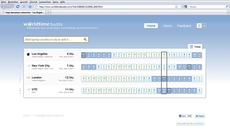This screenshot has width=230, height=133.
Task: Open the Feedback link
Action: pos(184,26)
